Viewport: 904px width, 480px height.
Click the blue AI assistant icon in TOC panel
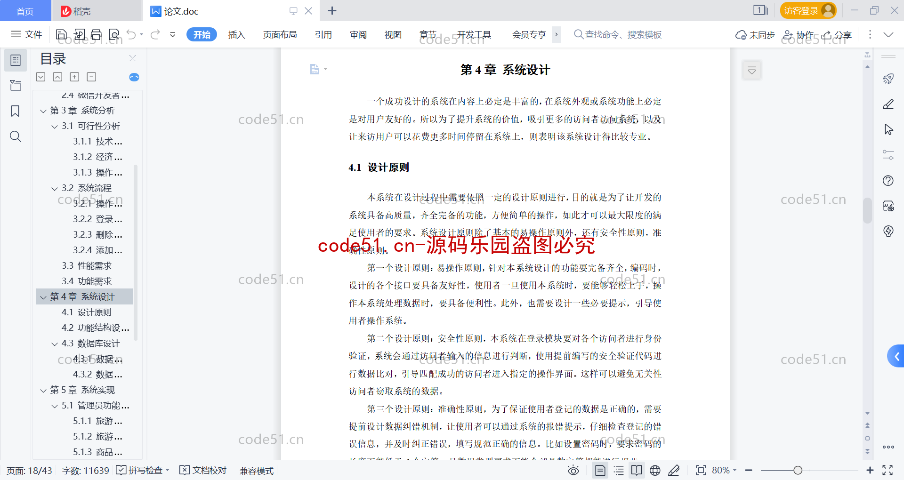click(x=134, y=77)
